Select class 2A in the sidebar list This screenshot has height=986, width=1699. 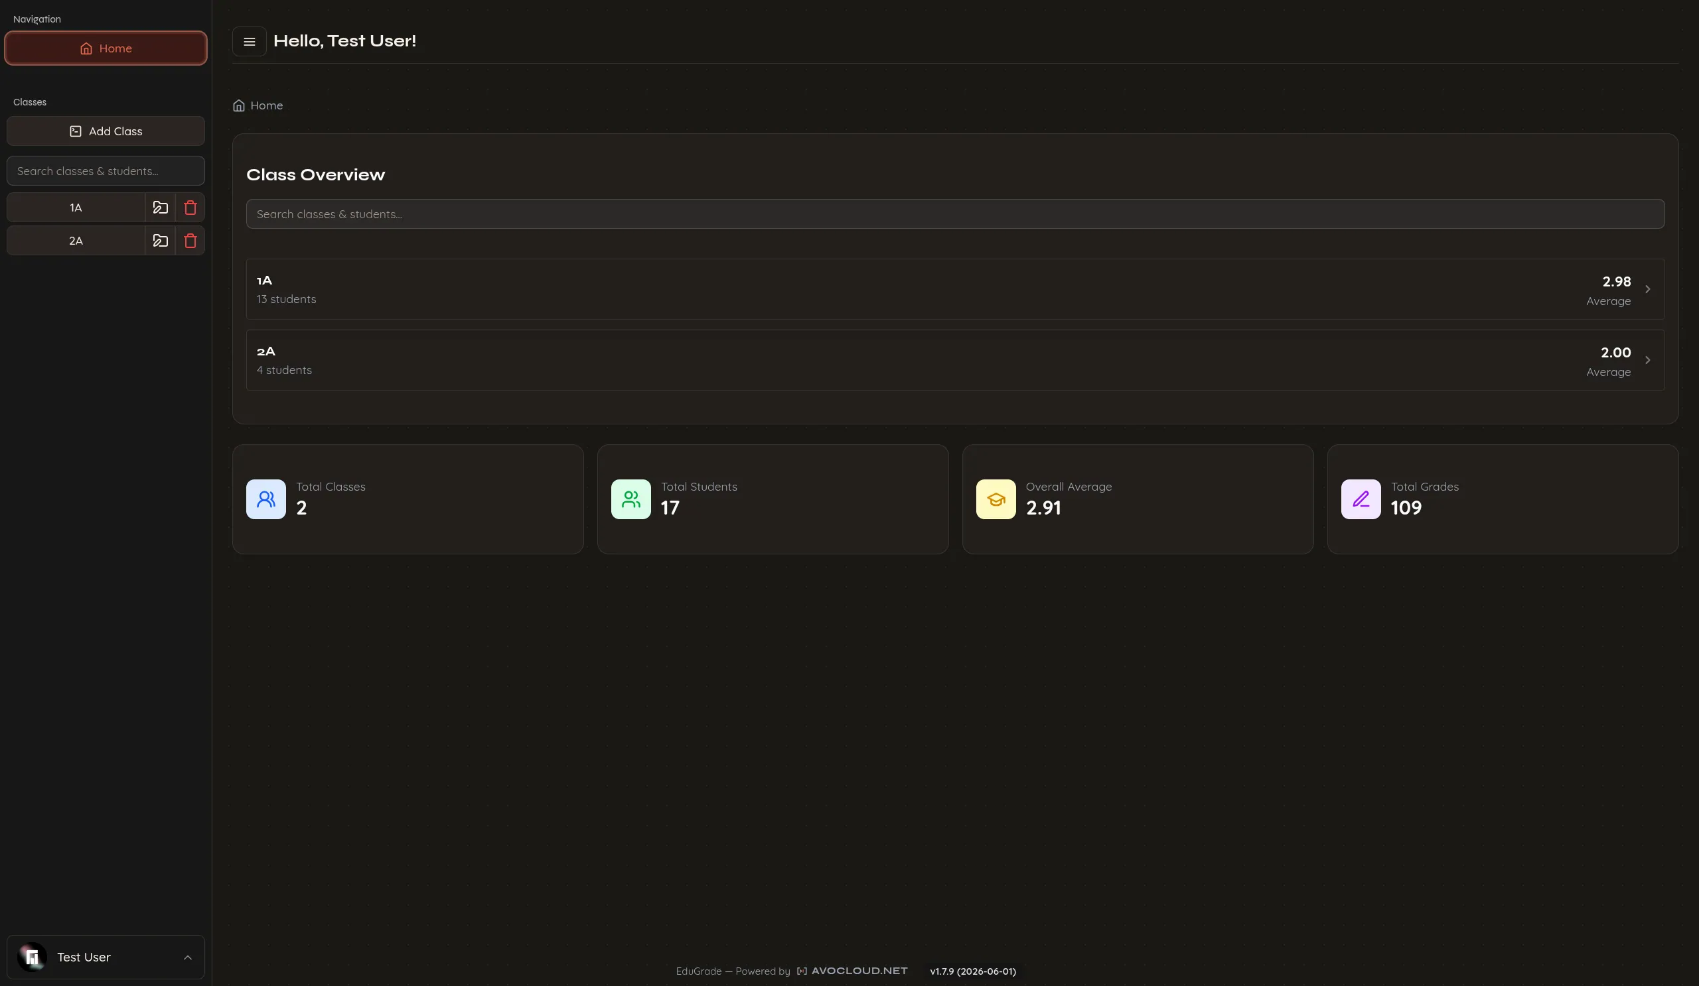(x=76, y=241)
